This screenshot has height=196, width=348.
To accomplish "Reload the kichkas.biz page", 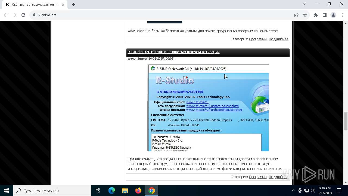I will click(23, 15).
